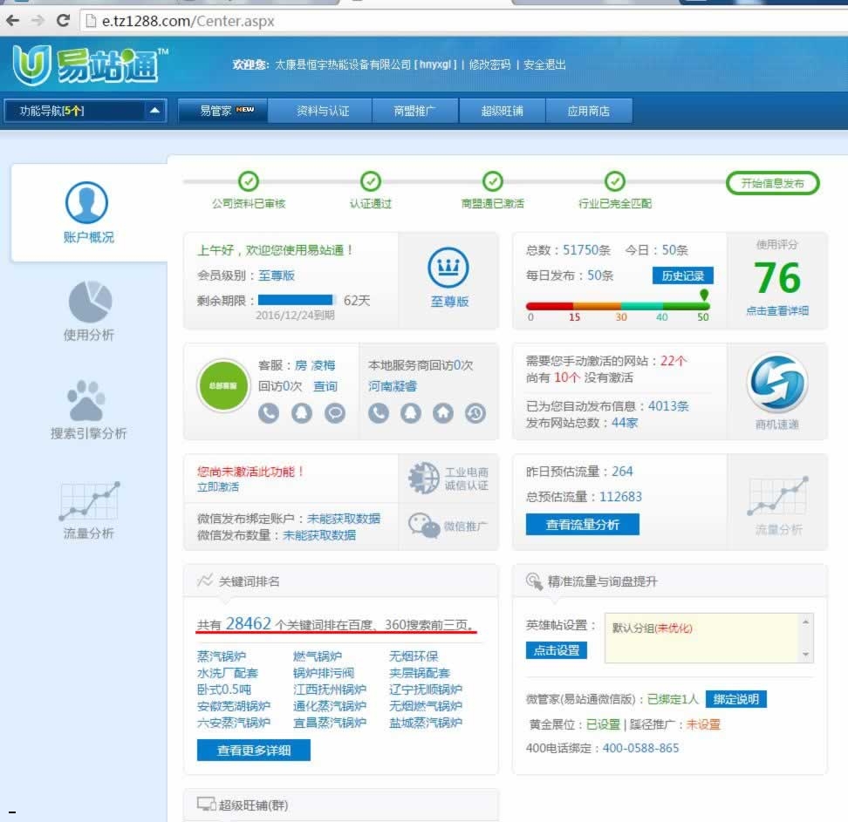The image size is (848, 822).
Task: Click the 历史记录 button
Action: click(x=682, y=275)
